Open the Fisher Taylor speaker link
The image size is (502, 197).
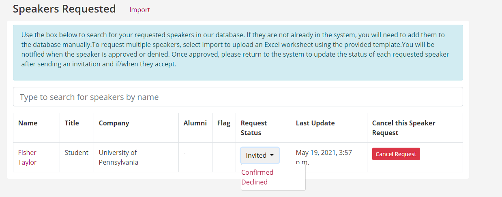27,157
